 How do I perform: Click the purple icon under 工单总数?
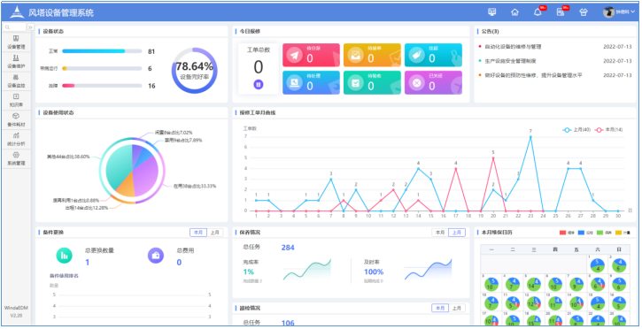(259, 85)
